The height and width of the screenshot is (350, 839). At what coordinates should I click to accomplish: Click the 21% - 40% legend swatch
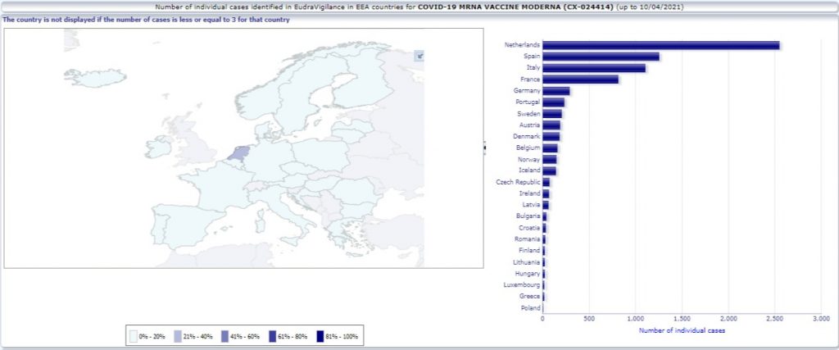177,336
